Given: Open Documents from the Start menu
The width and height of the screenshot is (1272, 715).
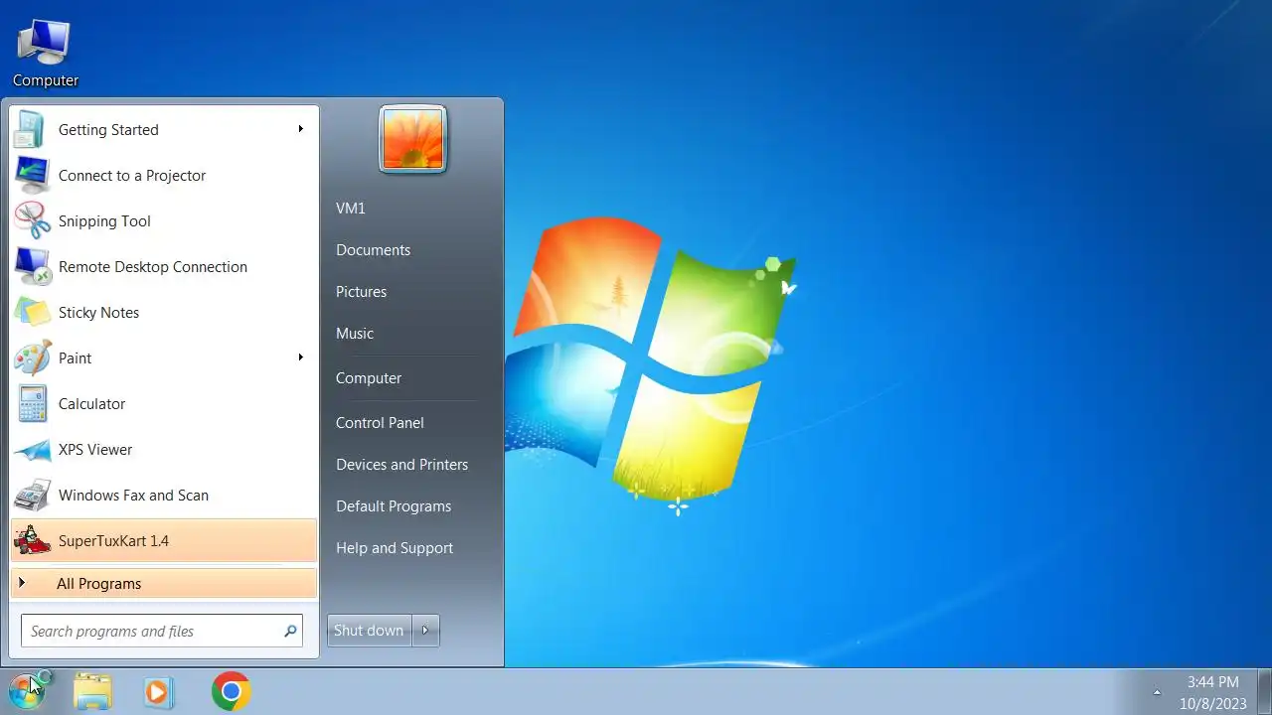Looking at the screenshot, I should click(x=373, y=249).
